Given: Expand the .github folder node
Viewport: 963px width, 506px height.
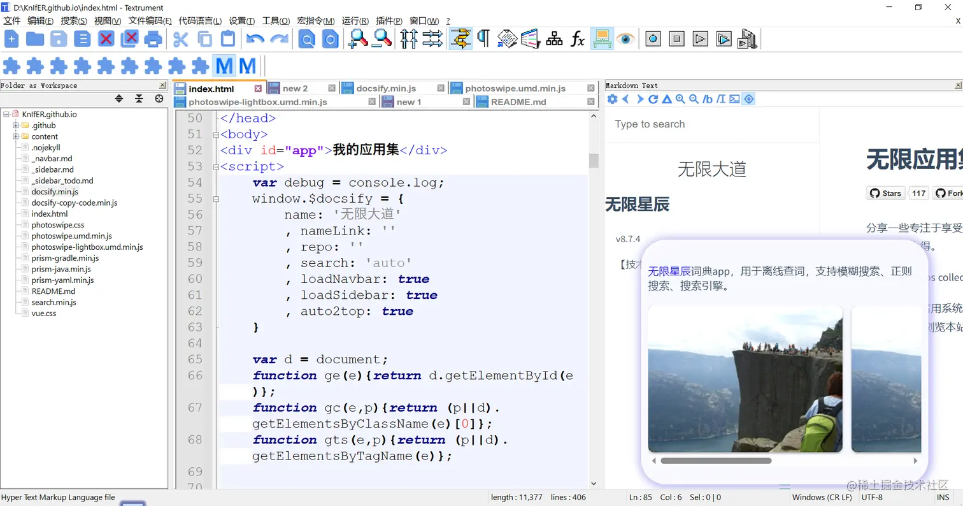Looking at the screenshot, I should point(15,125).
